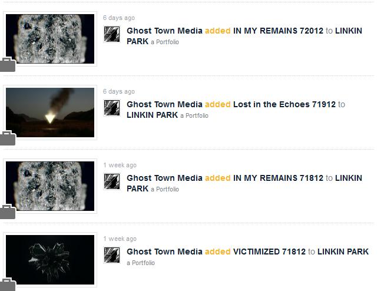
Task: Open the VICTIMIZED 71812 link
Action: pyautogui.click(x=269, y=252)
